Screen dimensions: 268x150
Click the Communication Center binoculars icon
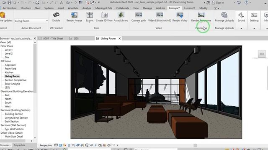click(208, 2)
